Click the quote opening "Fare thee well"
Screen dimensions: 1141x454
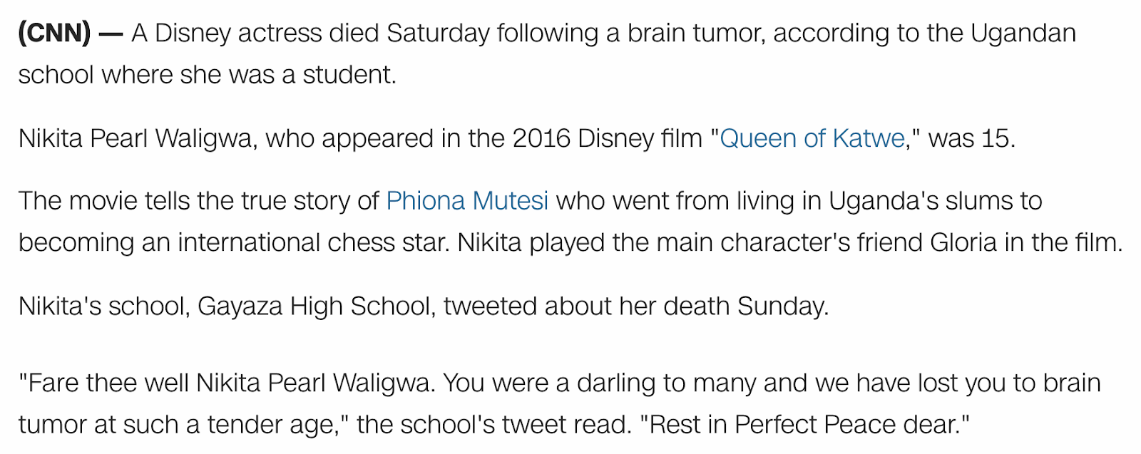tap(104, 383)
